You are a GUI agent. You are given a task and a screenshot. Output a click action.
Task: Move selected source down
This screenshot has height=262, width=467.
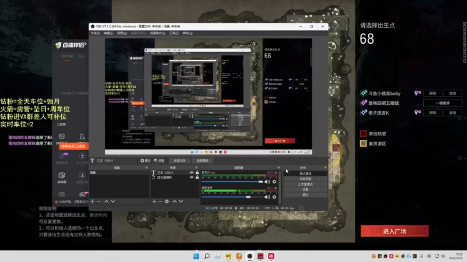tap(181, 201)
